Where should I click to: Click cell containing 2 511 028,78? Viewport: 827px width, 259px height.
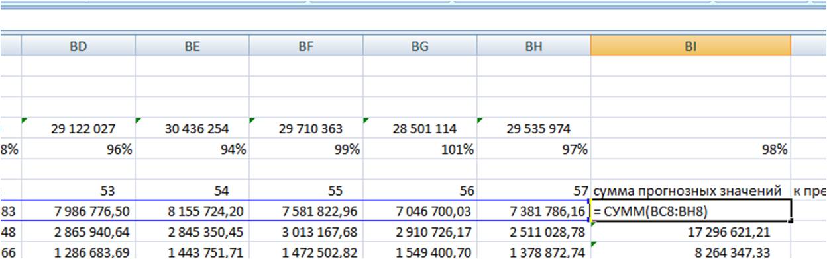(x=533, y=231)
